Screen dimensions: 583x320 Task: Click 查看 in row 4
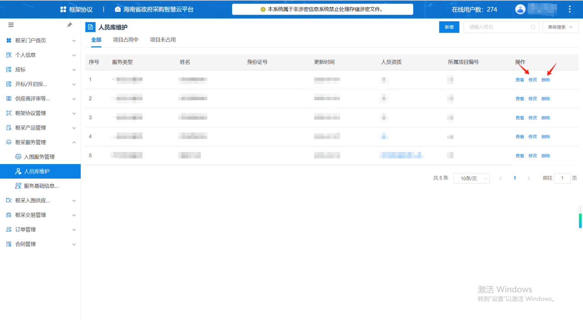[520, 137]
